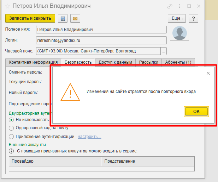Click the question mark help button
This screenshot has height=182, width=218.
coord(193,18)
